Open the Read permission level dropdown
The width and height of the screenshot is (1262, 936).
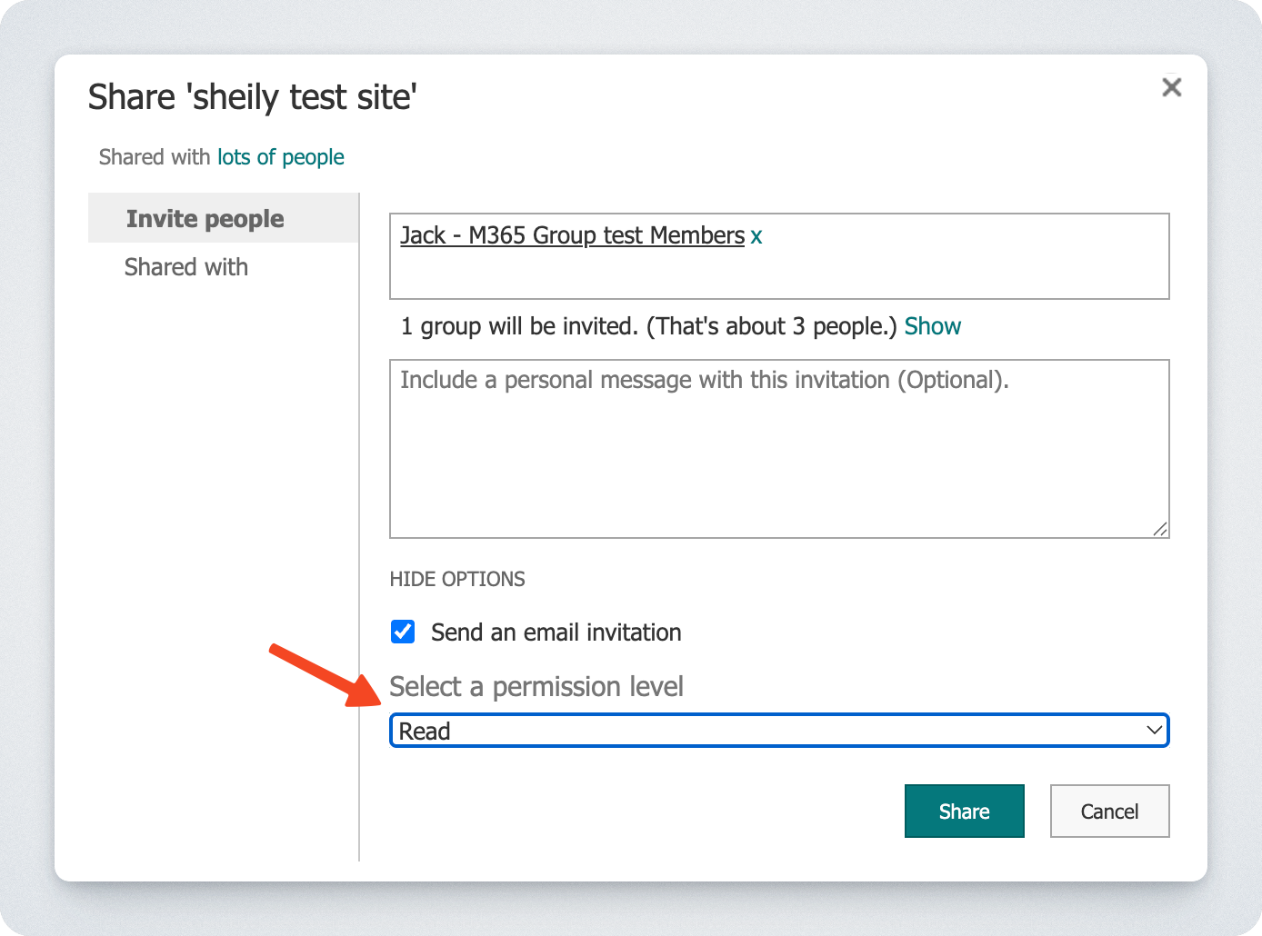[778, 731]
